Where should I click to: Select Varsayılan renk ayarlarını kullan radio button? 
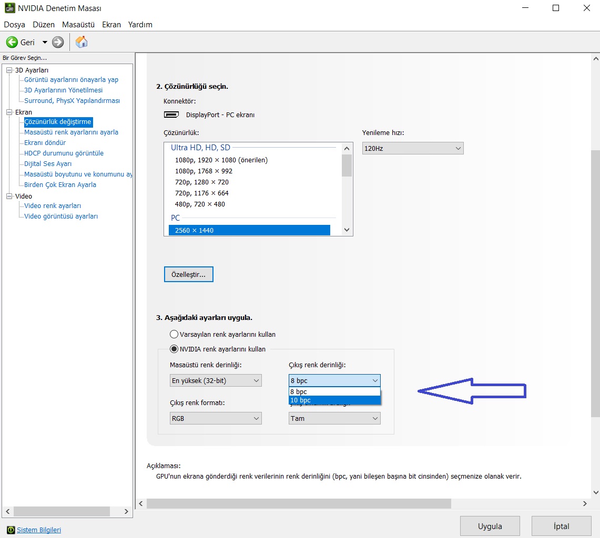point(174,334)
